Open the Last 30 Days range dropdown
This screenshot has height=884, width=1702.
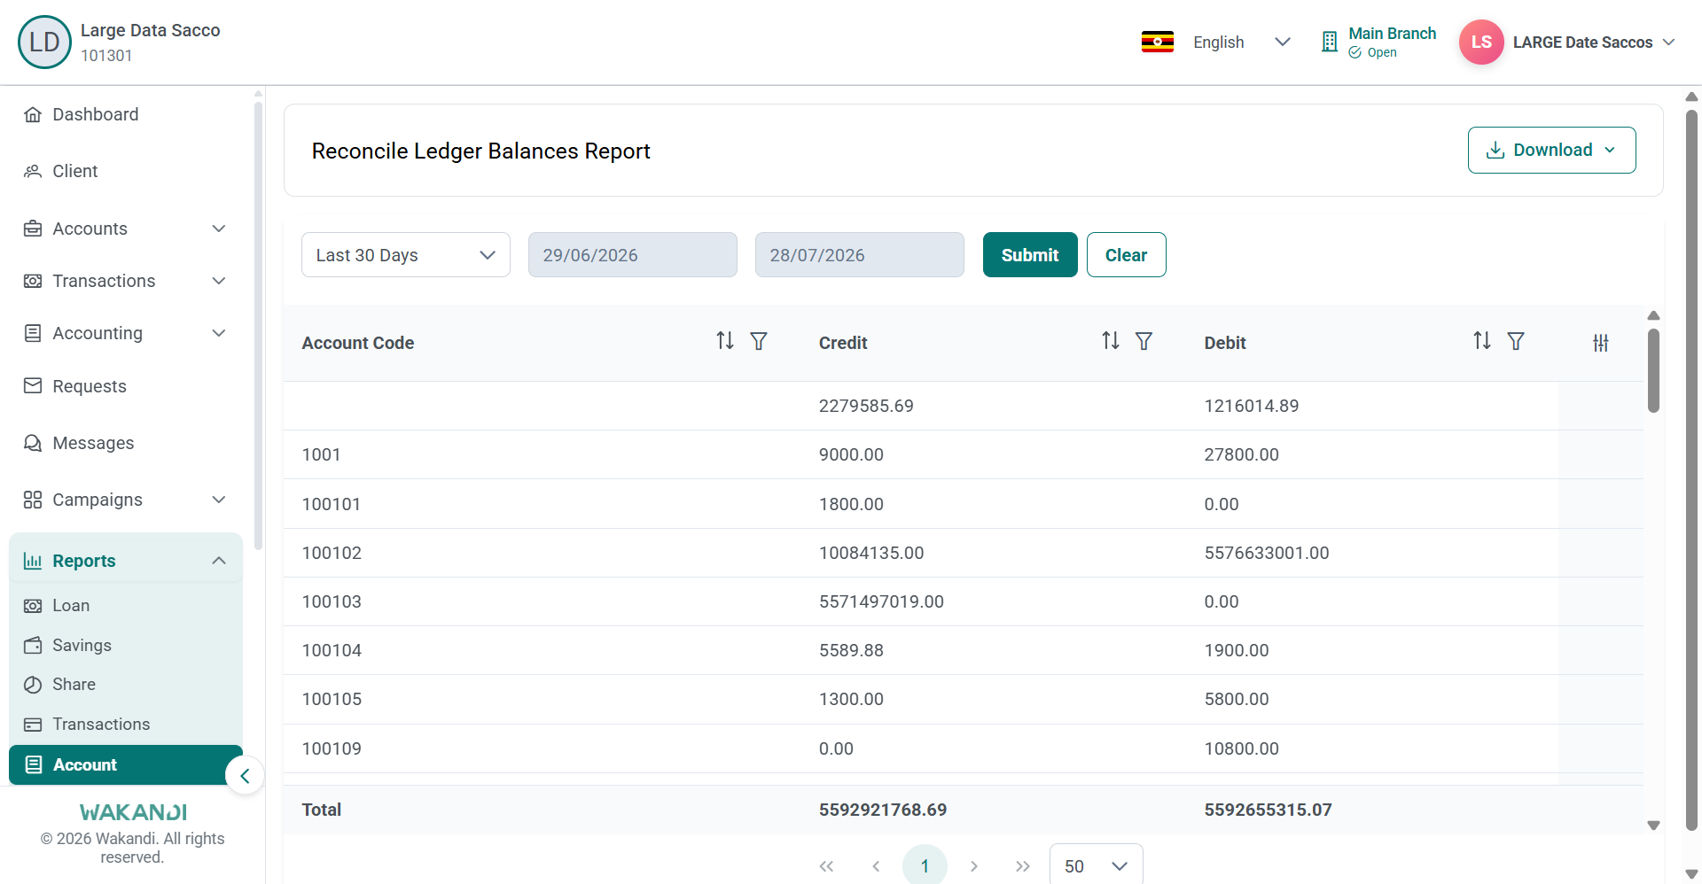(406, 255)
